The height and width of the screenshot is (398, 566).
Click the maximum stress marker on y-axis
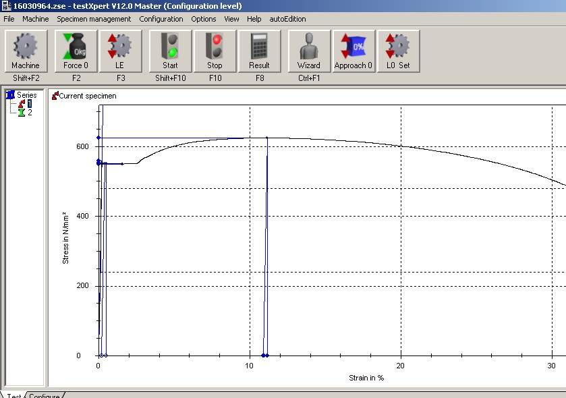pyautogui.click(x=98, y=138)
